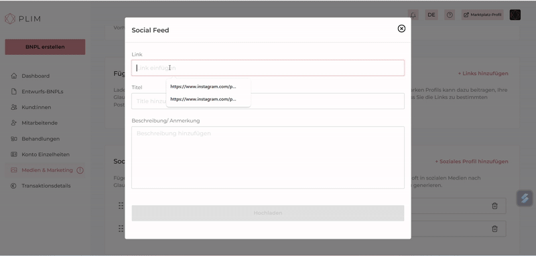Open Entwurfs-BNPLs in the sidebar
The width and height of the screenshot is (536, 256).
[42, 92]
